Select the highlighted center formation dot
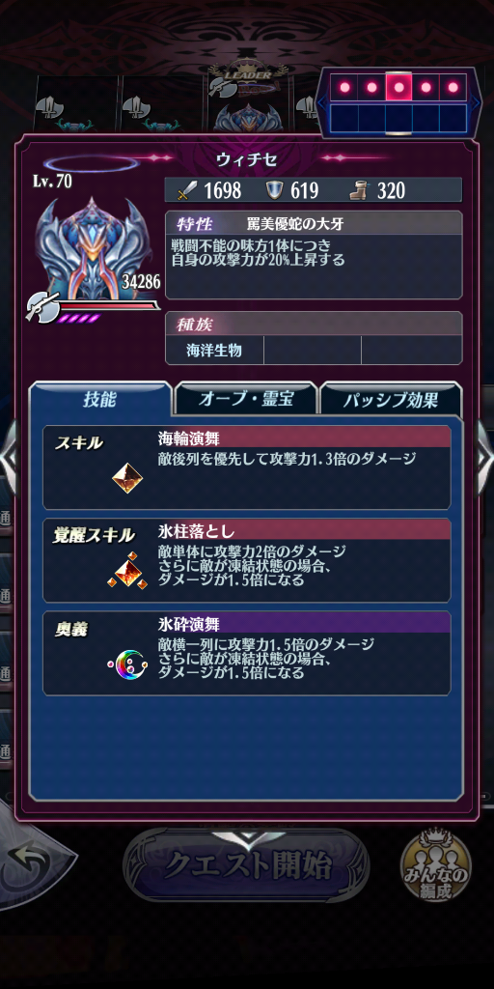Screen dimensions: 494x989 click(398, 87)
